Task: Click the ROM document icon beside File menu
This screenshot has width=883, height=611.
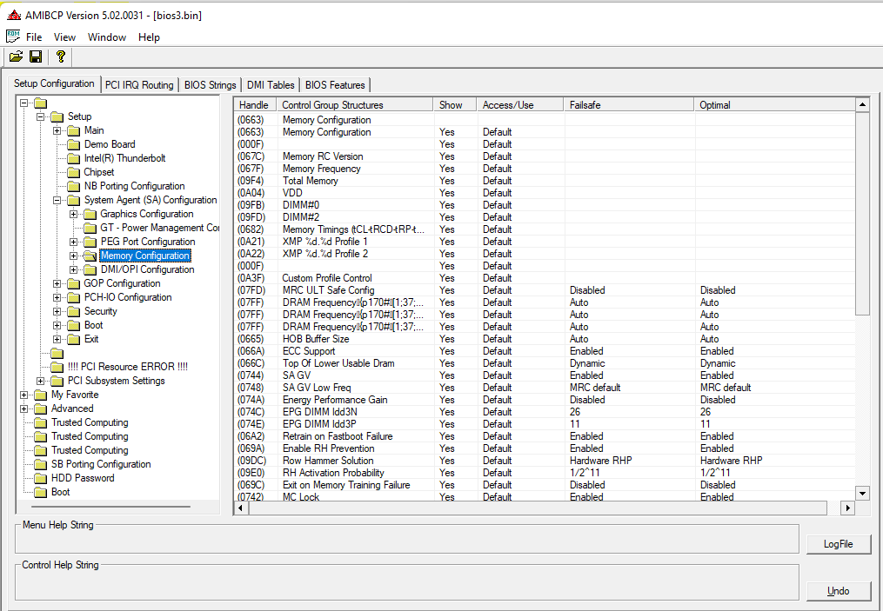Action: (13, 37)
